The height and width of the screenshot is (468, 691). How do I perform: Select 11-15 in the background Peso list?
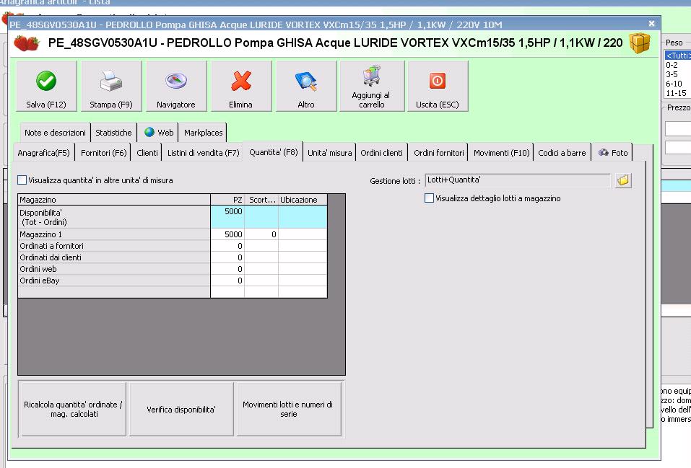click(x=677, y=93)
